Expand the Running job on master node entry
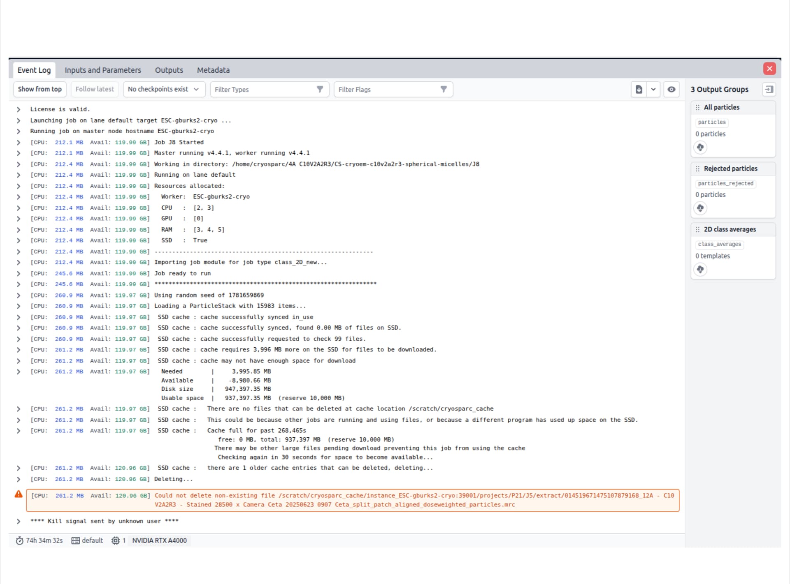The width and height of the screenshot is (790, 584). [x=19, y=131]
